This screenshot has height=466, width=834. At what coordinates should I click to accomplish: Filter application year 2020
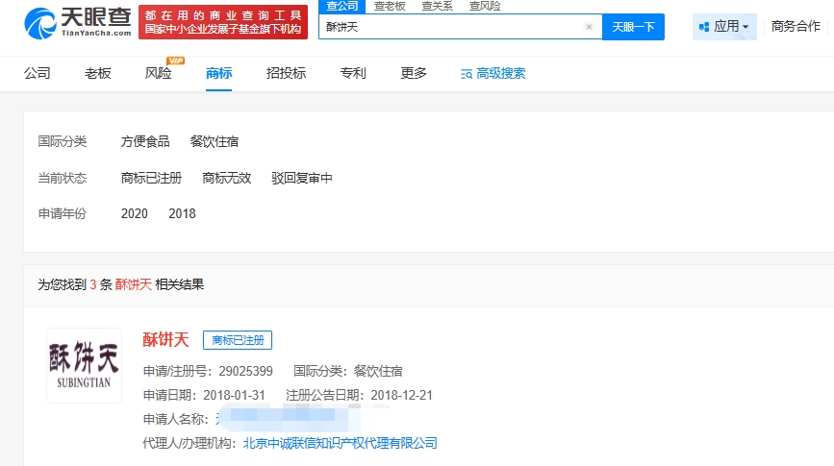[x=135, y=213]
